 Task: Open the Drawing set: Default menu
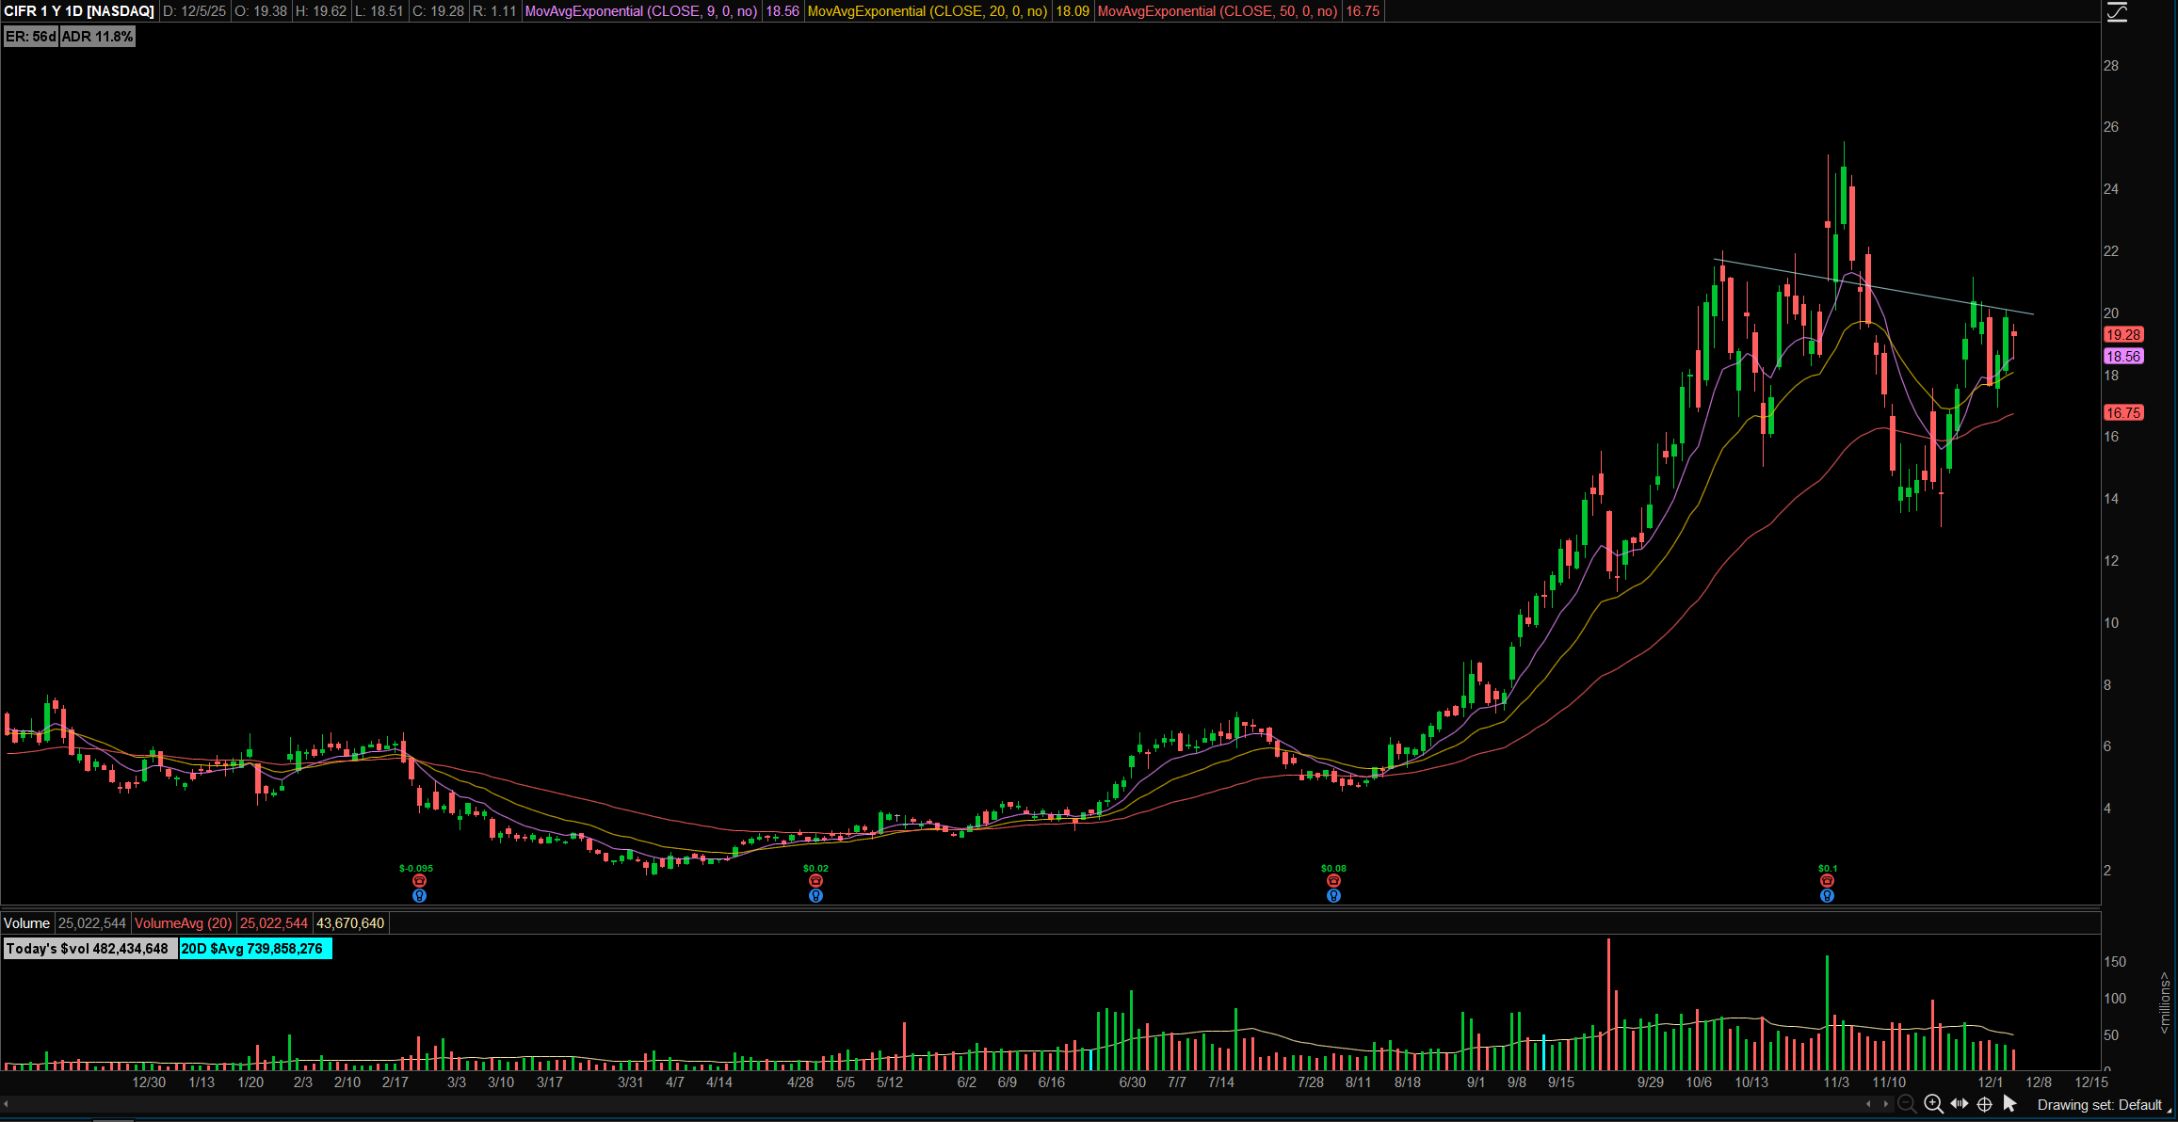click(x=2099, y=1105)
